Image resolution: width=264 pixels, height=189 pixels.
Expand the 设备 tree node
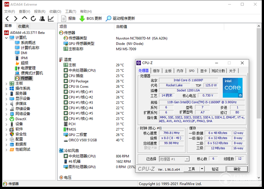(x=6, y=124)
